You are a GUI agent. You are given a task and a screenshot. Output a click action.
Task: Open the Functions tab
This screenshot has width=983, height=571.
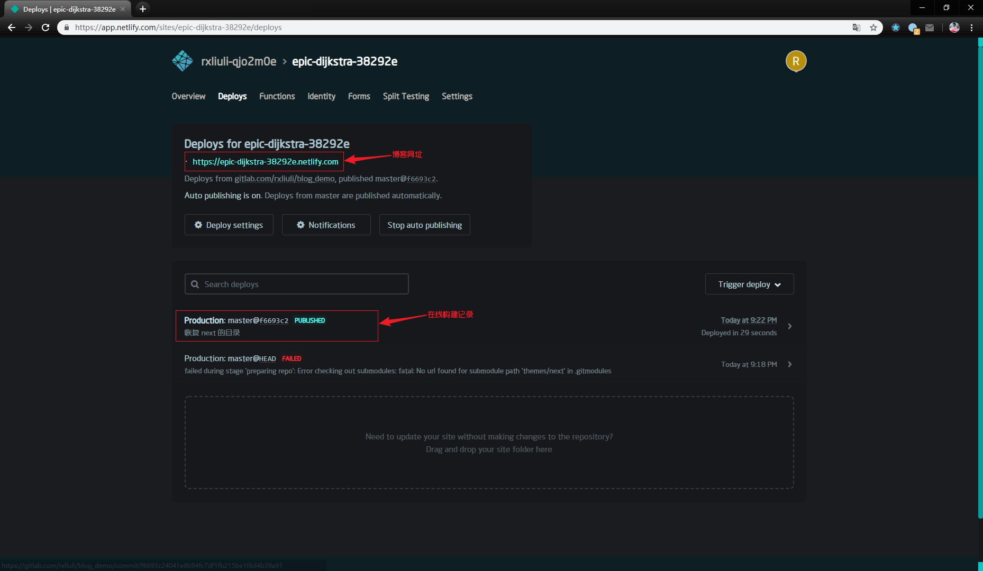277,96
